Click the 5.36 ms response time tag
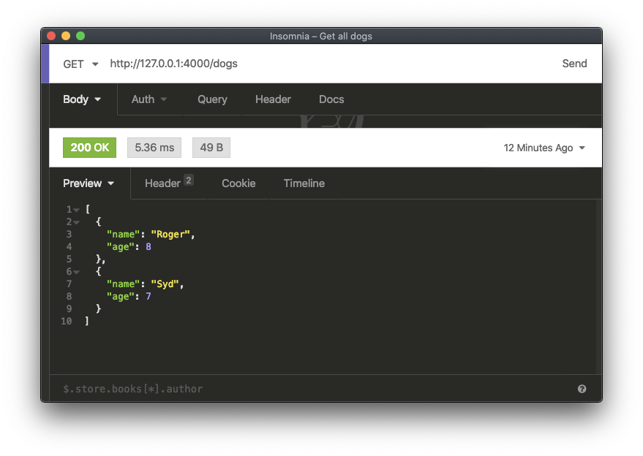 click(x=154, y=148)
